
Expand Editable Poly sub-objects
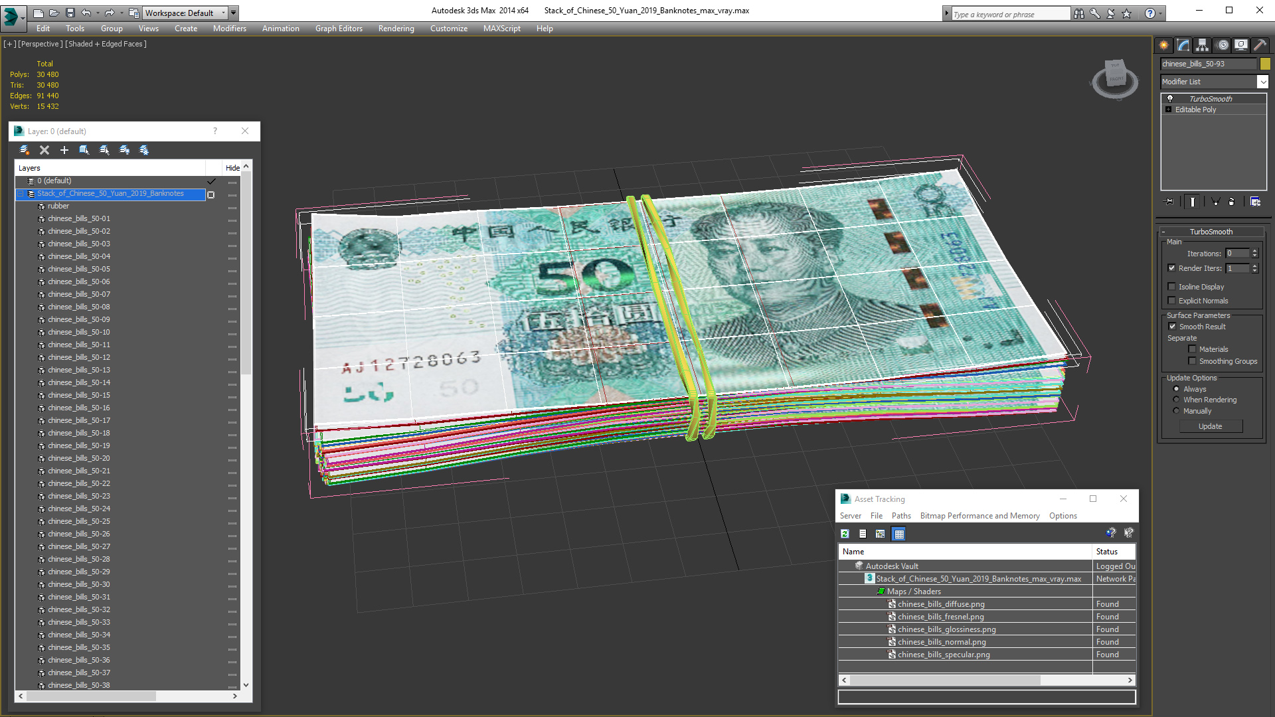point(1169,110)
